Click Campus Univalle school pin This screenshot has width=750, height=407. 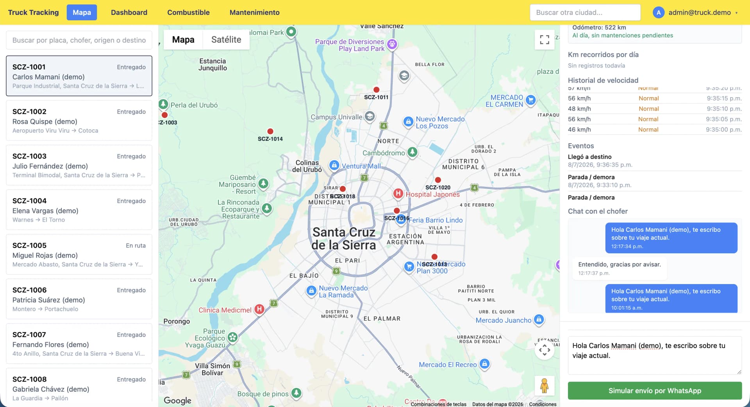(370, 116)
